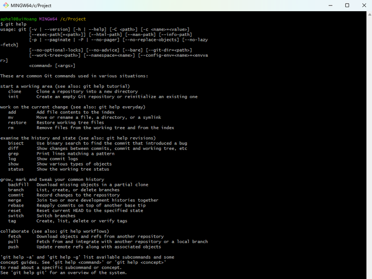372x279 pixels.
Task: Click the 'rm' command name
Action: pyautogui.click(x=11, y=128)
